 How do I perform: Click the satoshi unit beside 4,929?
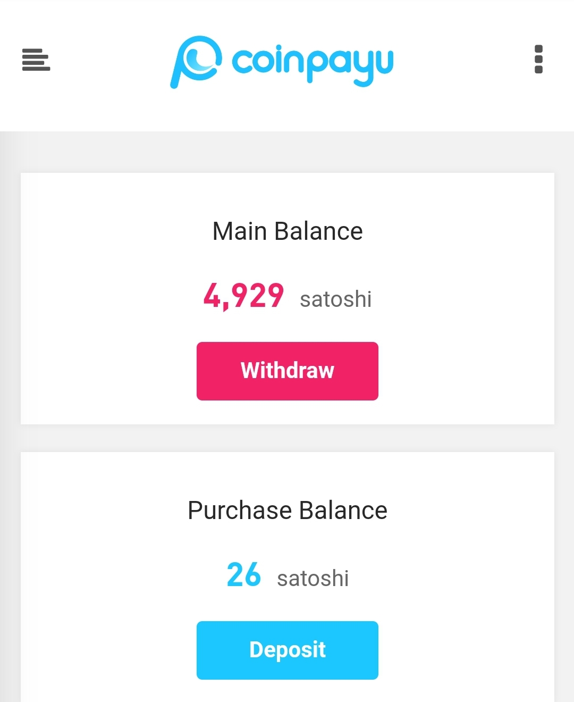click(335, 299)
